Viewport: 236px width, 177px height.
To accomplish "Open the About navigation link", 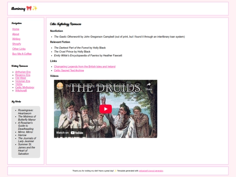I will 16,34.
